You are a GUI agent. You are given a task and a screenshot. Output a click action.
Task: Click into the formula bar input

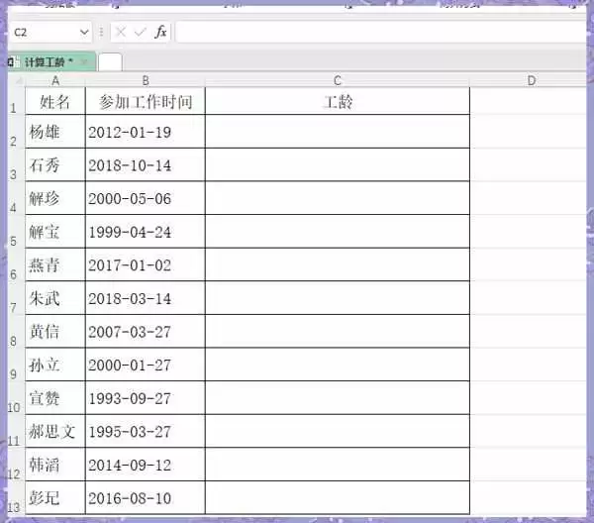(380, 33)
